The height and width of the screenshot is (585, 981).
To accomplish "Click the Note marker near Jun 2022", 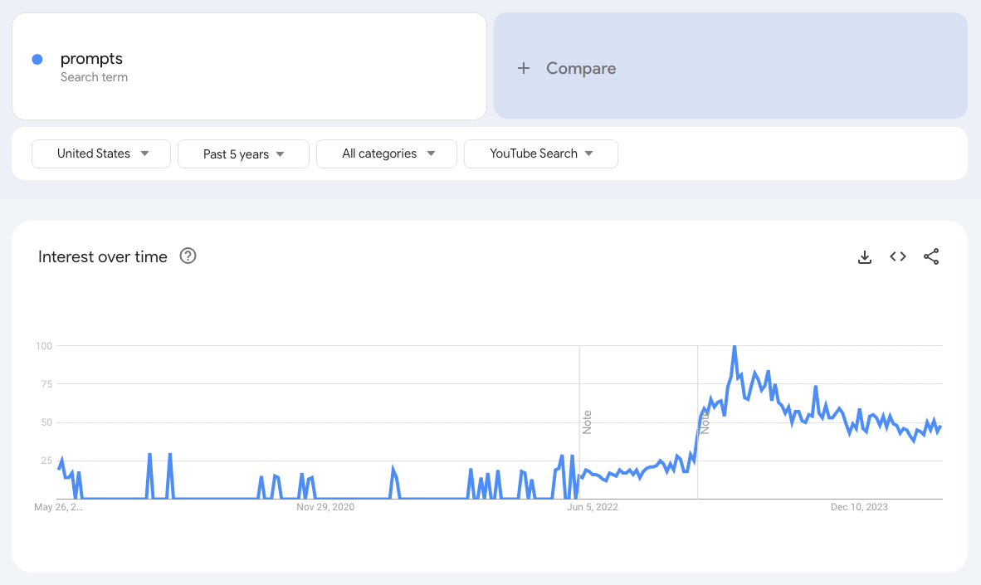I will tap(587, 422).
